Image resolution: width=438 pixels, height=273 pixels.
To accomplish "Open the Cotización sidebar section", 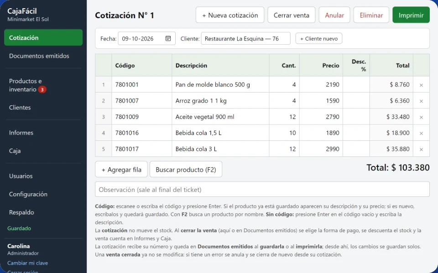I will (43, 37).
